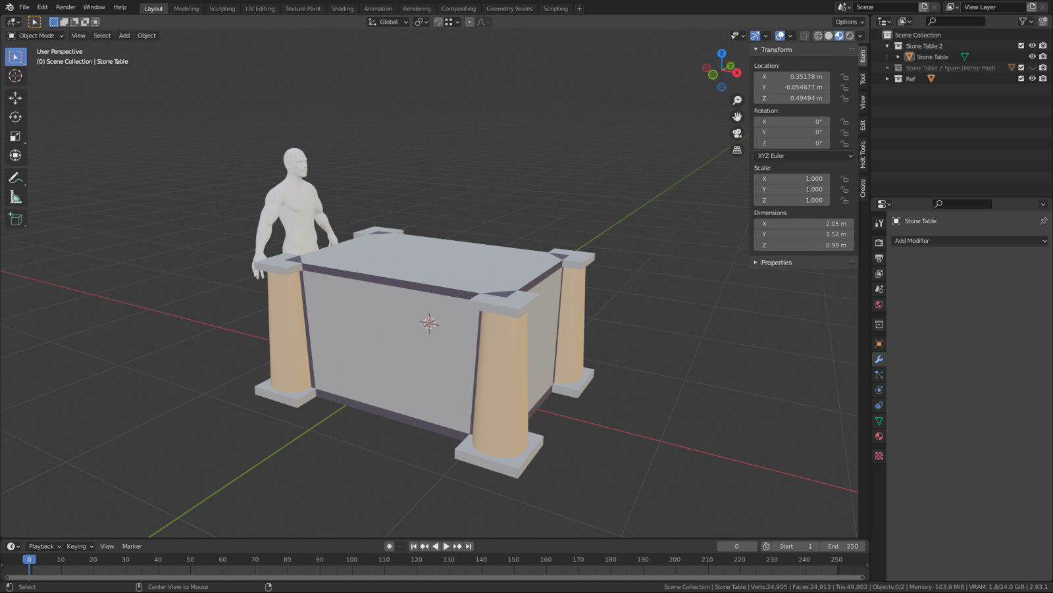Expand the Properties panel in sidebar
The image size is (1053, 593).
tap(756, 263)
